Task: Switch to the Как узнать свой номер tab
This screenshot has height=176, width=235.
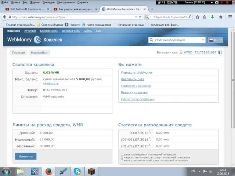Action: tap(76, 9)
